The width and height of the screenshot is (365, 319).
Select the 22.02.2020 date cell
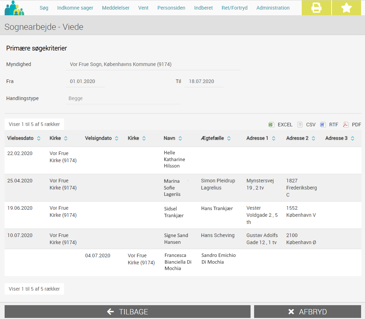point(20,153)
